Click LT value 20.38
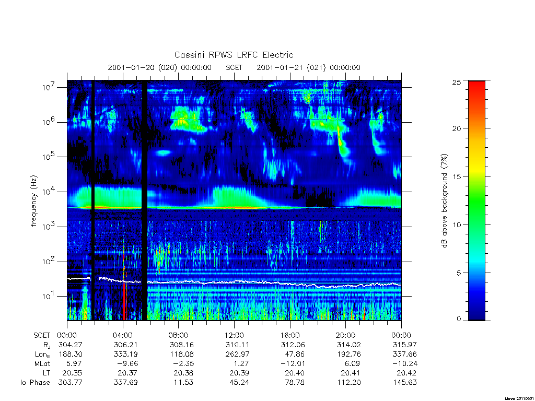Image resolution: width=535 pixels, height=401 pixels. (x=183, y=373)
